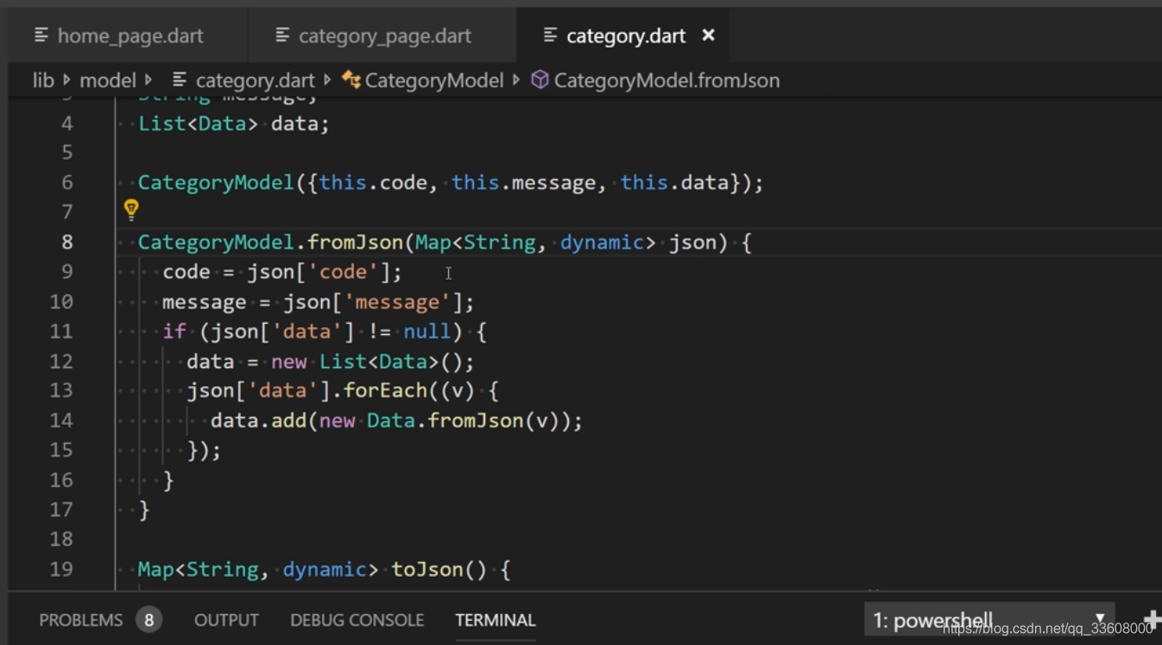
Task: Click line number 13 in gutter
Action: 61,391
